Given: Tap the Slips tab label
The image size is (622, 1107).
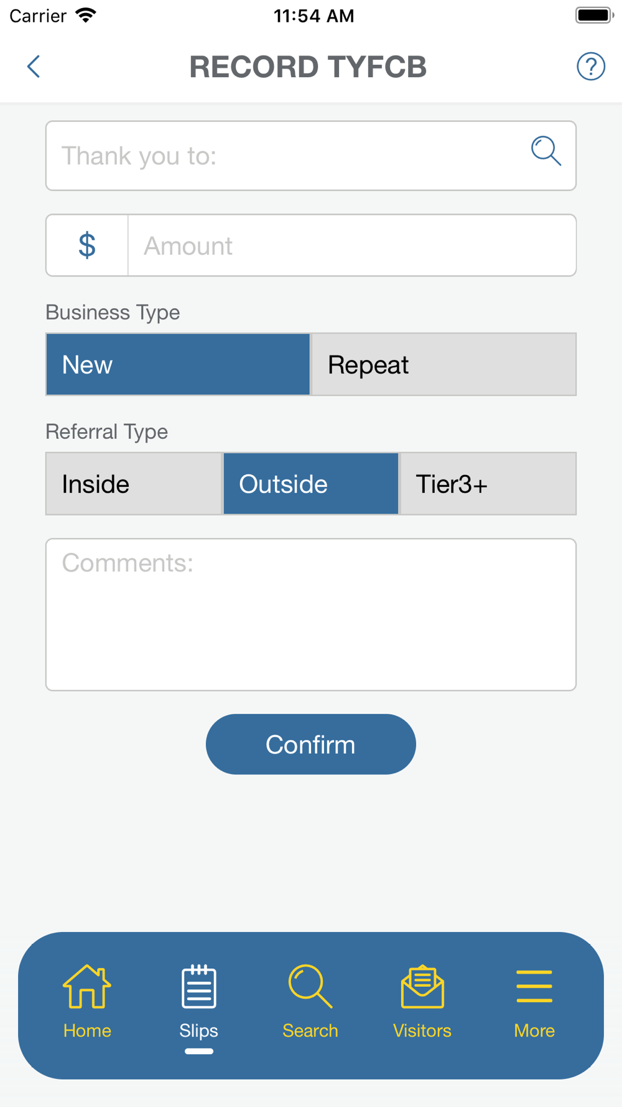Looking at the screenshot, I should [199, 1030].
